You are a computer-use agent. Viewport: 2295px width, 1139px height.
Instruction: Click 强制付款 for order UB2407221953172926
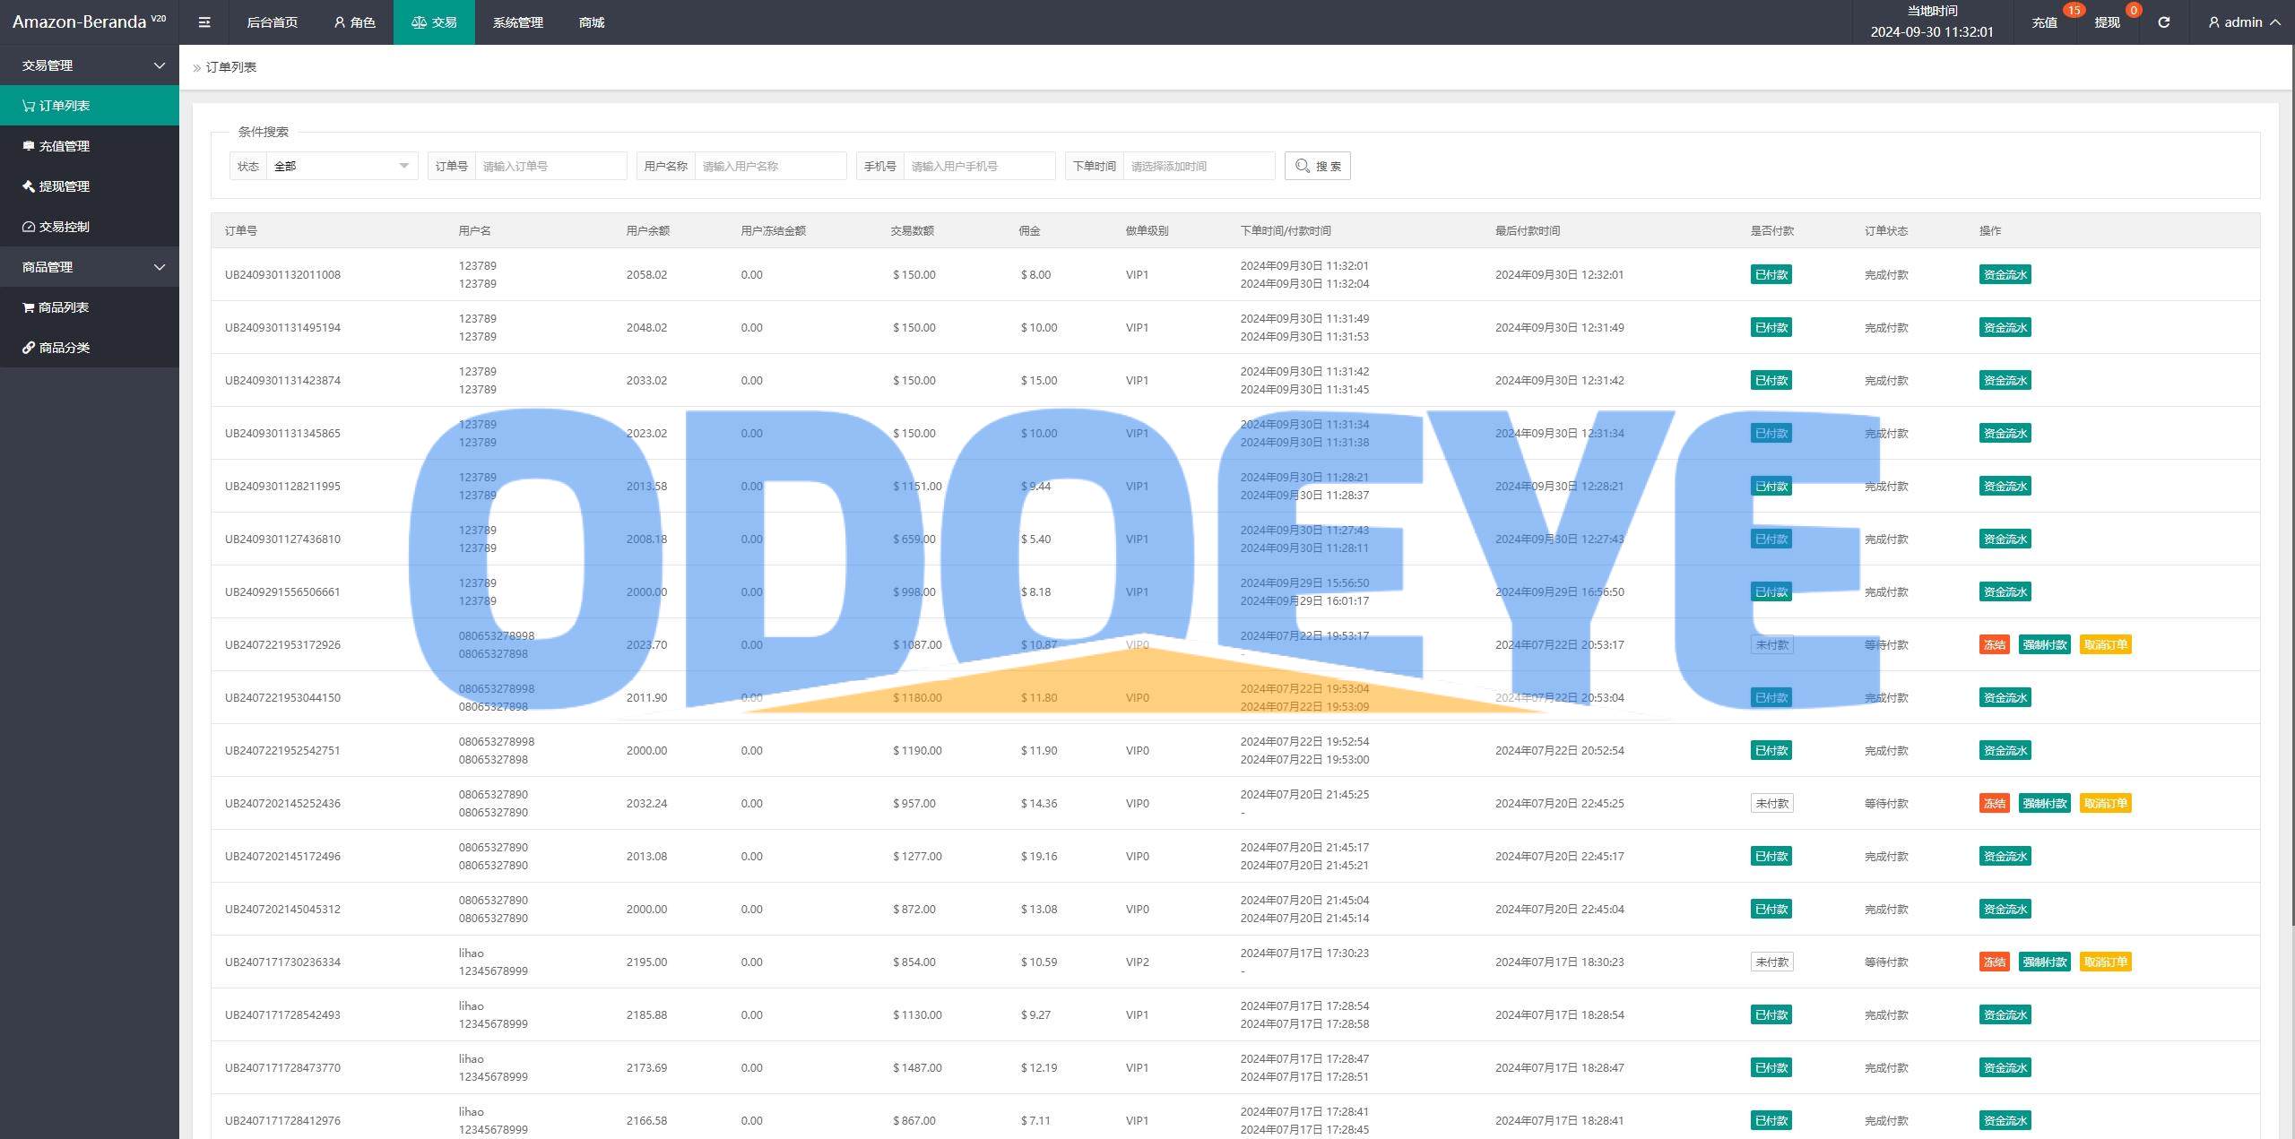(2044, 645)
